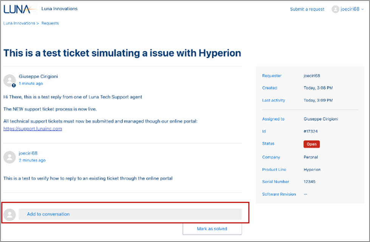Open Submit a request
Viewport: 370px width, 242px height.
click(x=307, y=9)
